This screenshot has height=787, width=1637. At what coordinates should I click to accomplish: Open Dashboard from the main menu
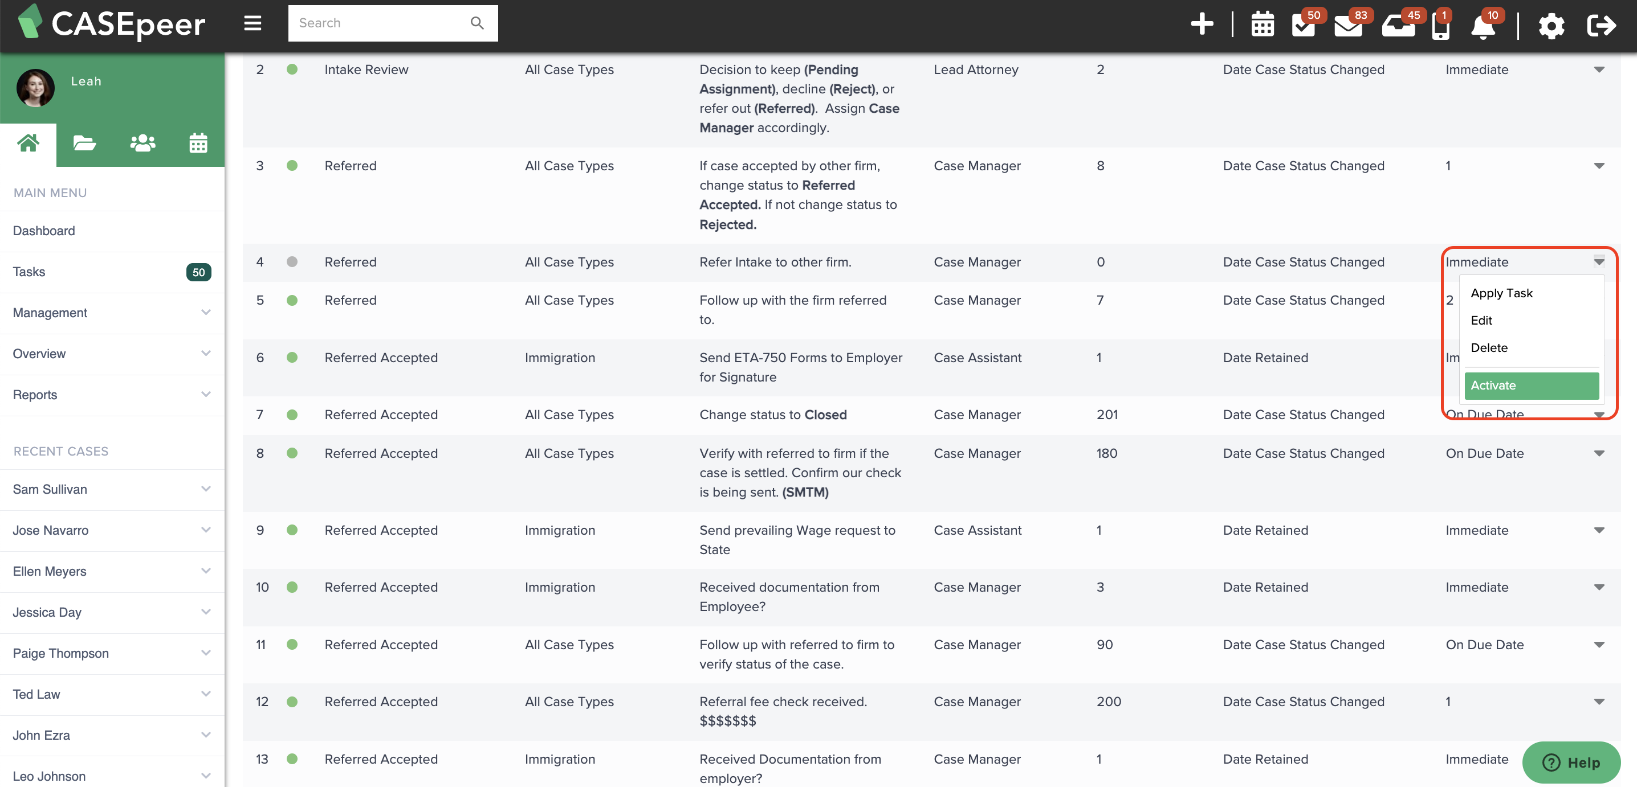tap(44, 231)
